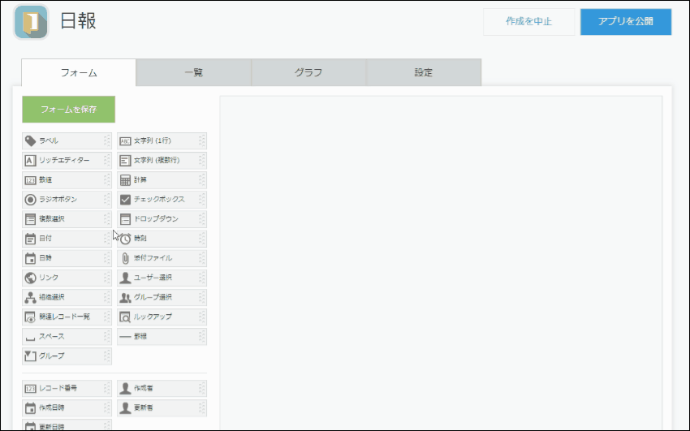Open the グラフ tab
This screenshot has height=431, width=690.
coord(308,72)
